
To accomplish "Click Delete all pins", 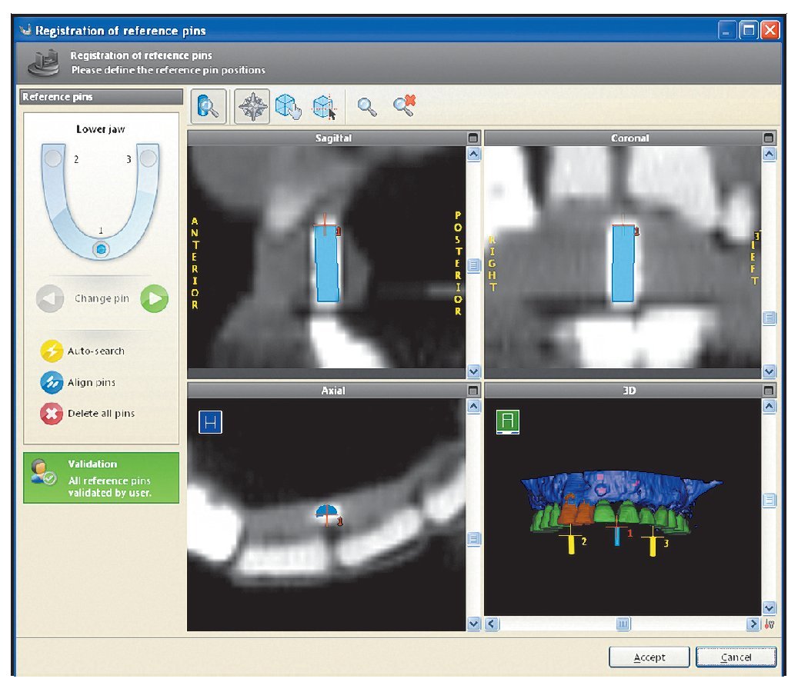I will click(52, 414).
